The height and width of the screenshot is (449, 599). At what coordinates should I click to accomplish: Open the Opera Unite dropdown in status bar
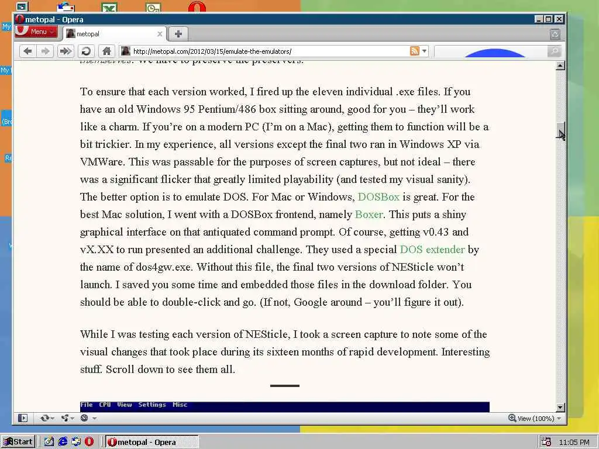[67, 418]
